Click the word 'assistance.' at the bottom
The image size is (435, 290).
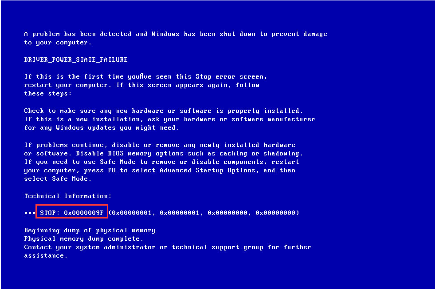[46, 255]
